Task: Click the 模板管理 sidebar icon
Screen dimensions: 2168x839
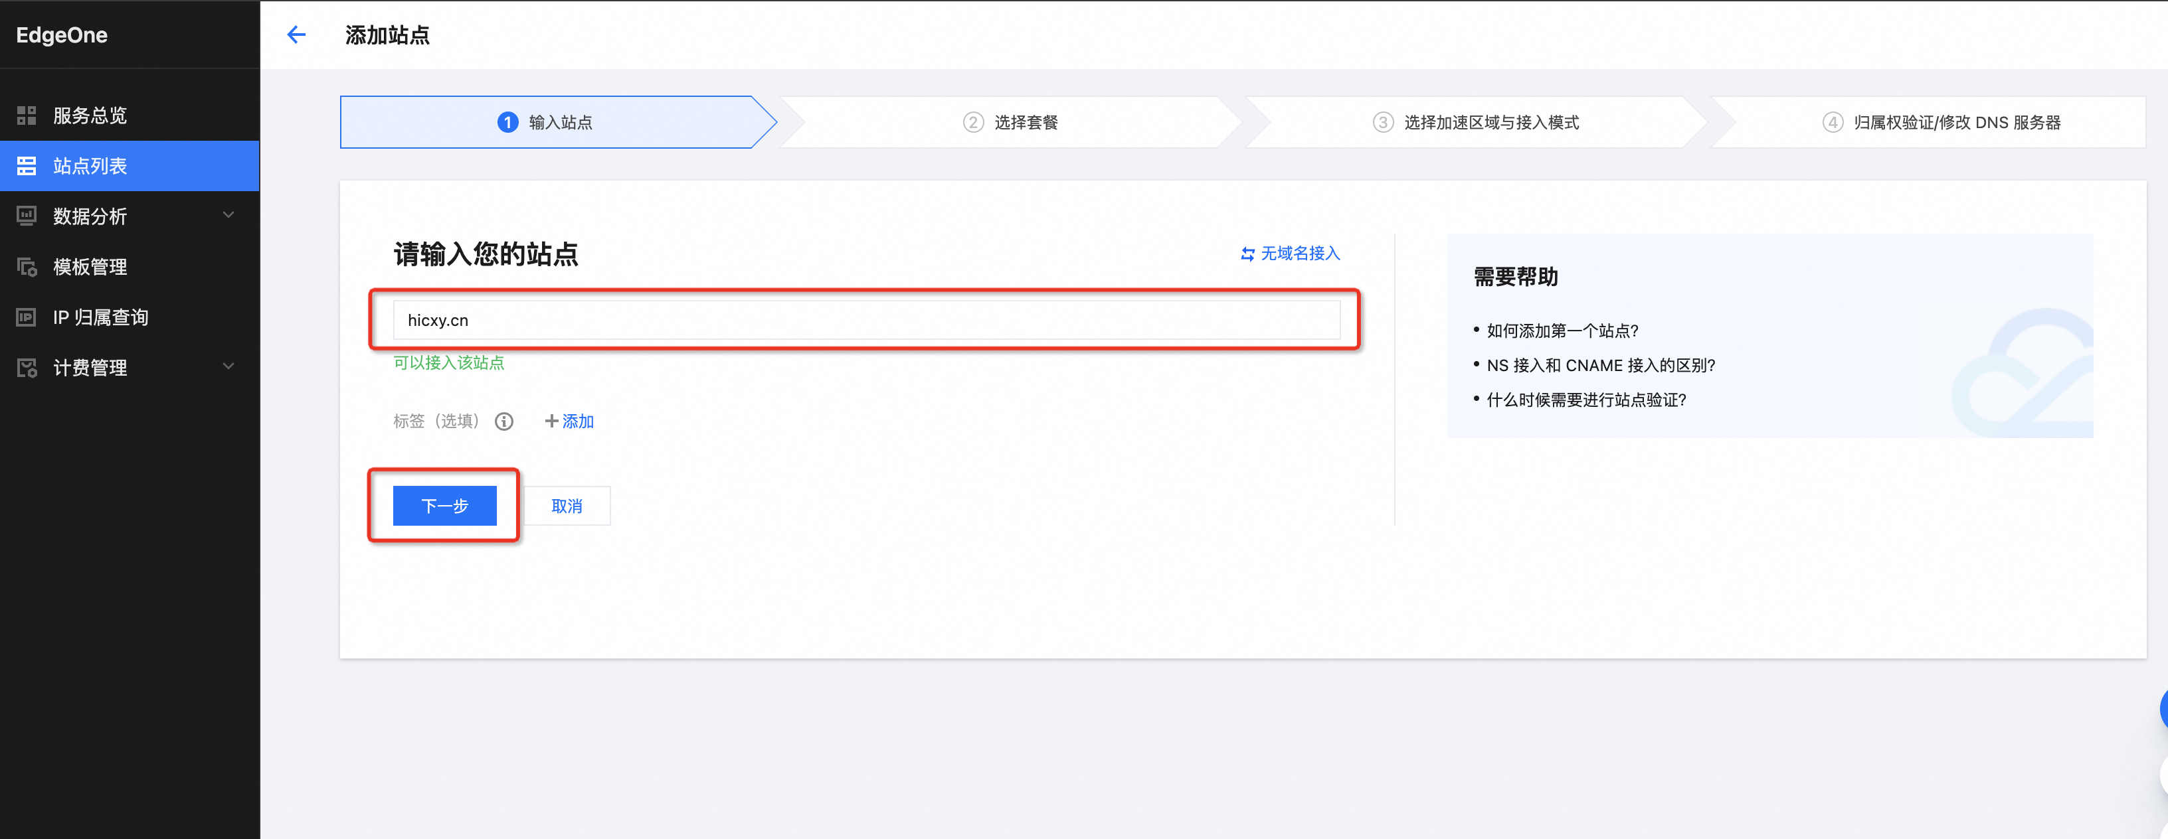Action: pyautogui.click(x=26, y=266)
